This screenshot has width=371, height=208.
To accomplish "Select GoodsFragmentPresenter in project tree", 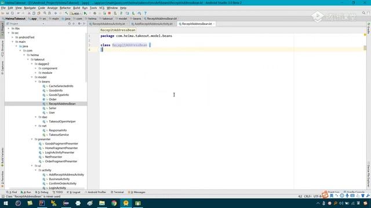I will tap(61, 144).
